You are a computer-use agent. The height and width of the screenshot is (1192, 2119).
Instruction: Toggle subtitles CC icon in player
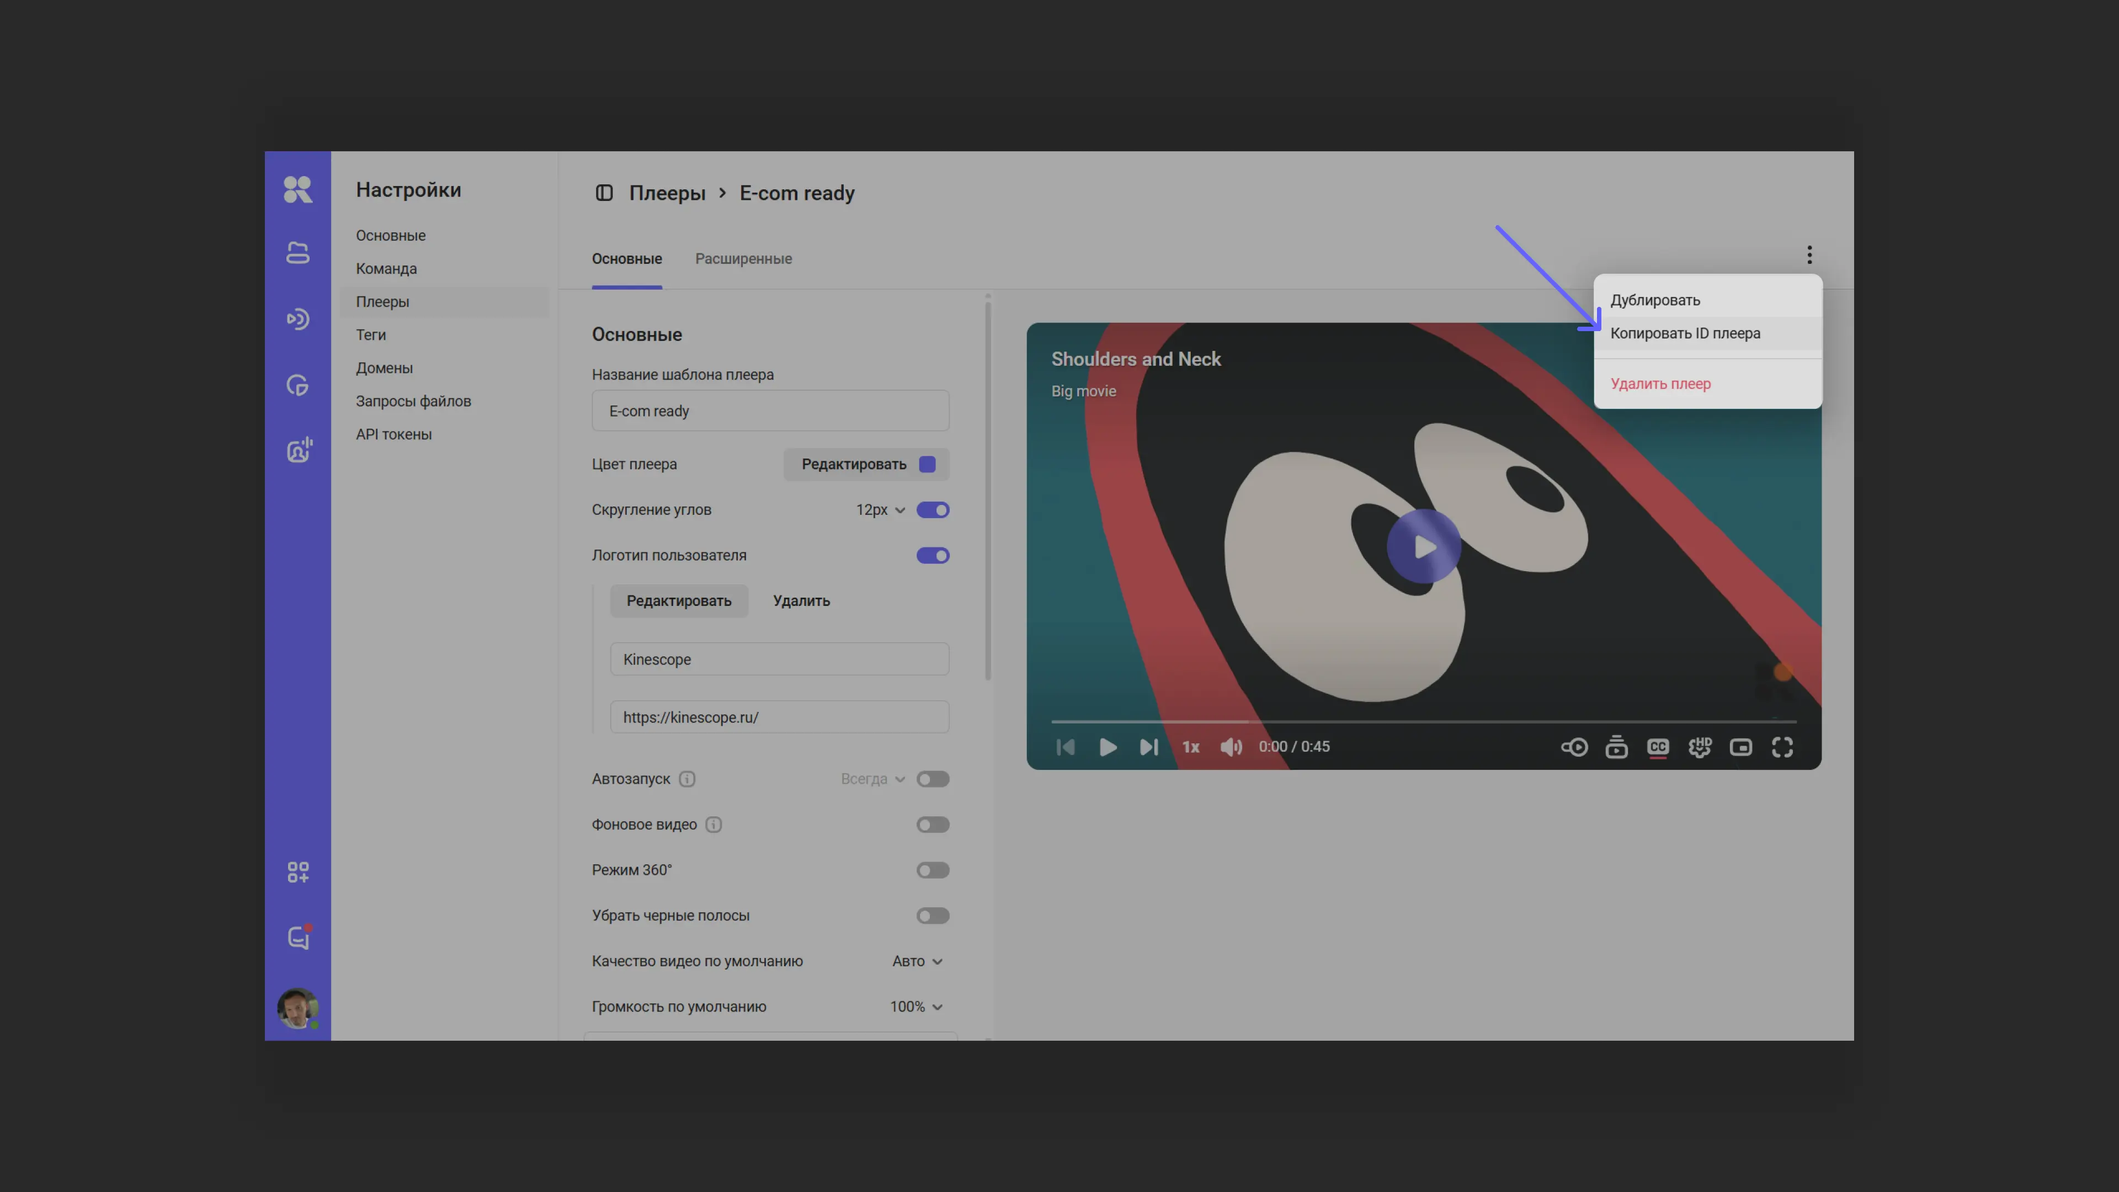coord(1658,747)
